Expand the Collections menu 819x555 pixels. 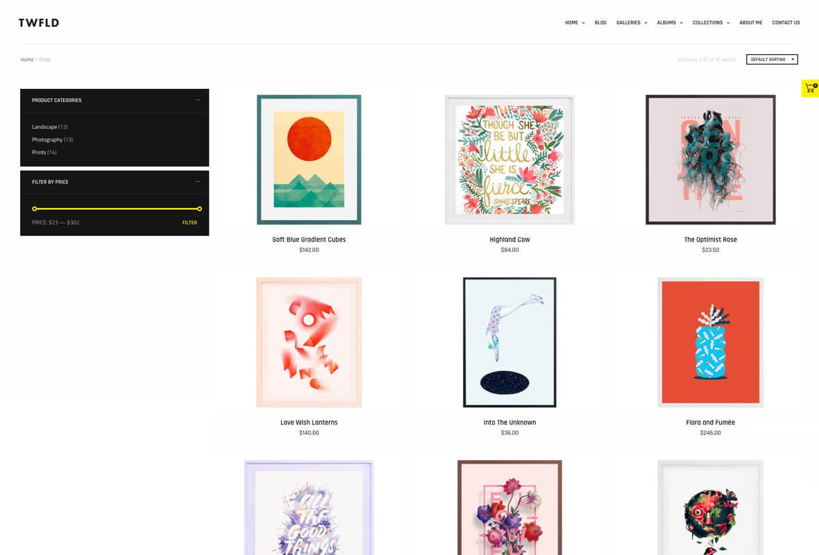711,22
